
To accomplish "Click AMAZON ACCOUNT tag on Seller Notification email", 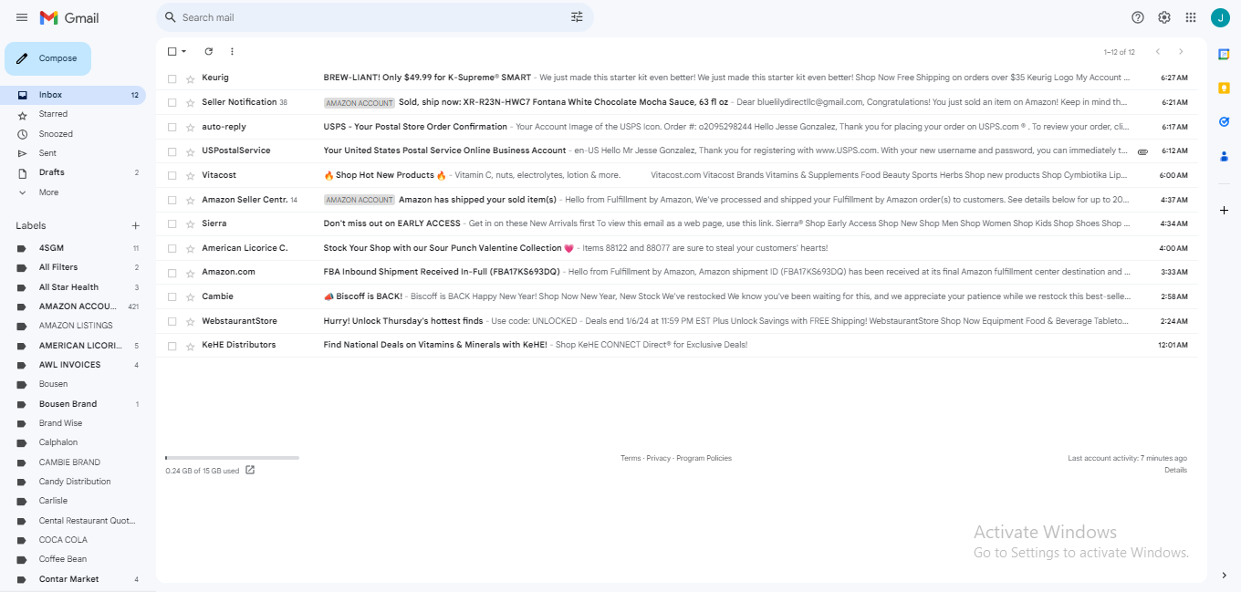I will tap(360, 103).
